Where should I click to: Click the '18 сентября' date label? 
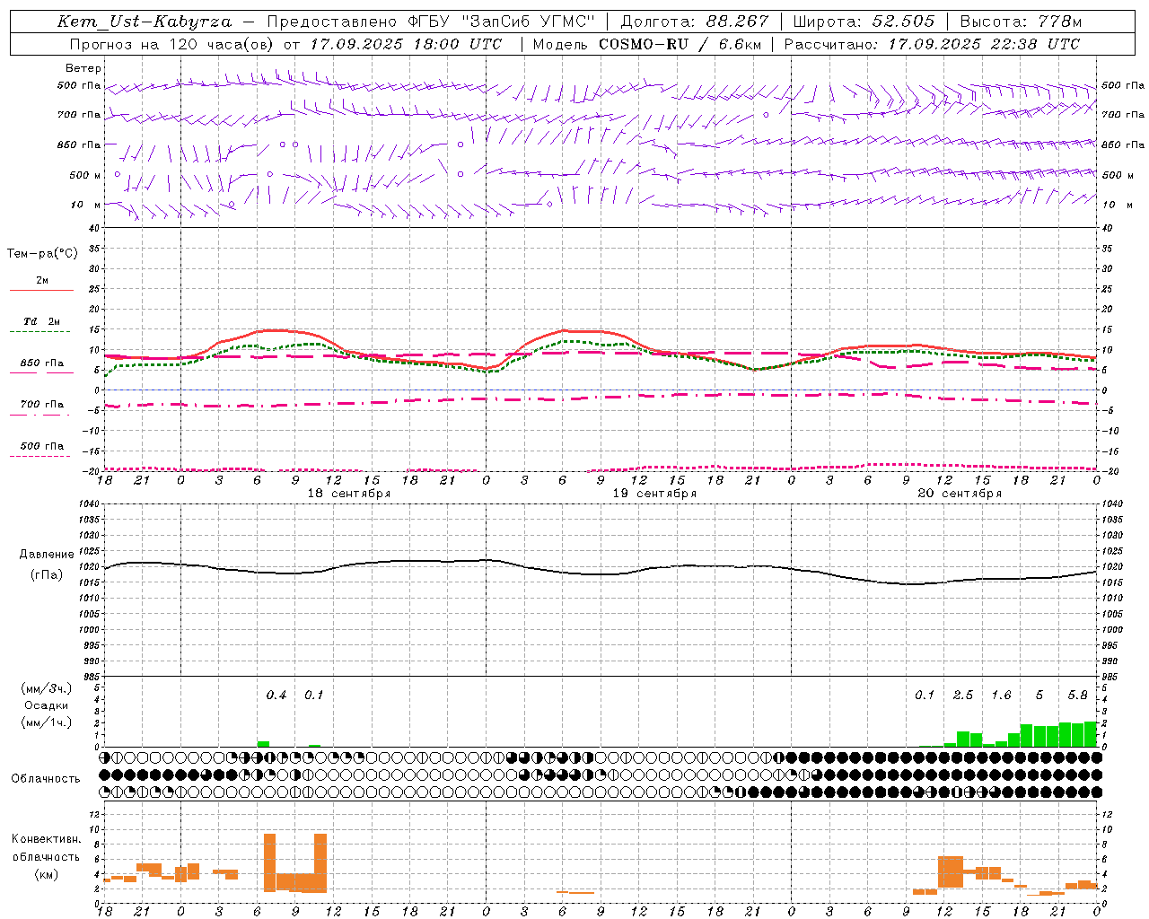349,494
